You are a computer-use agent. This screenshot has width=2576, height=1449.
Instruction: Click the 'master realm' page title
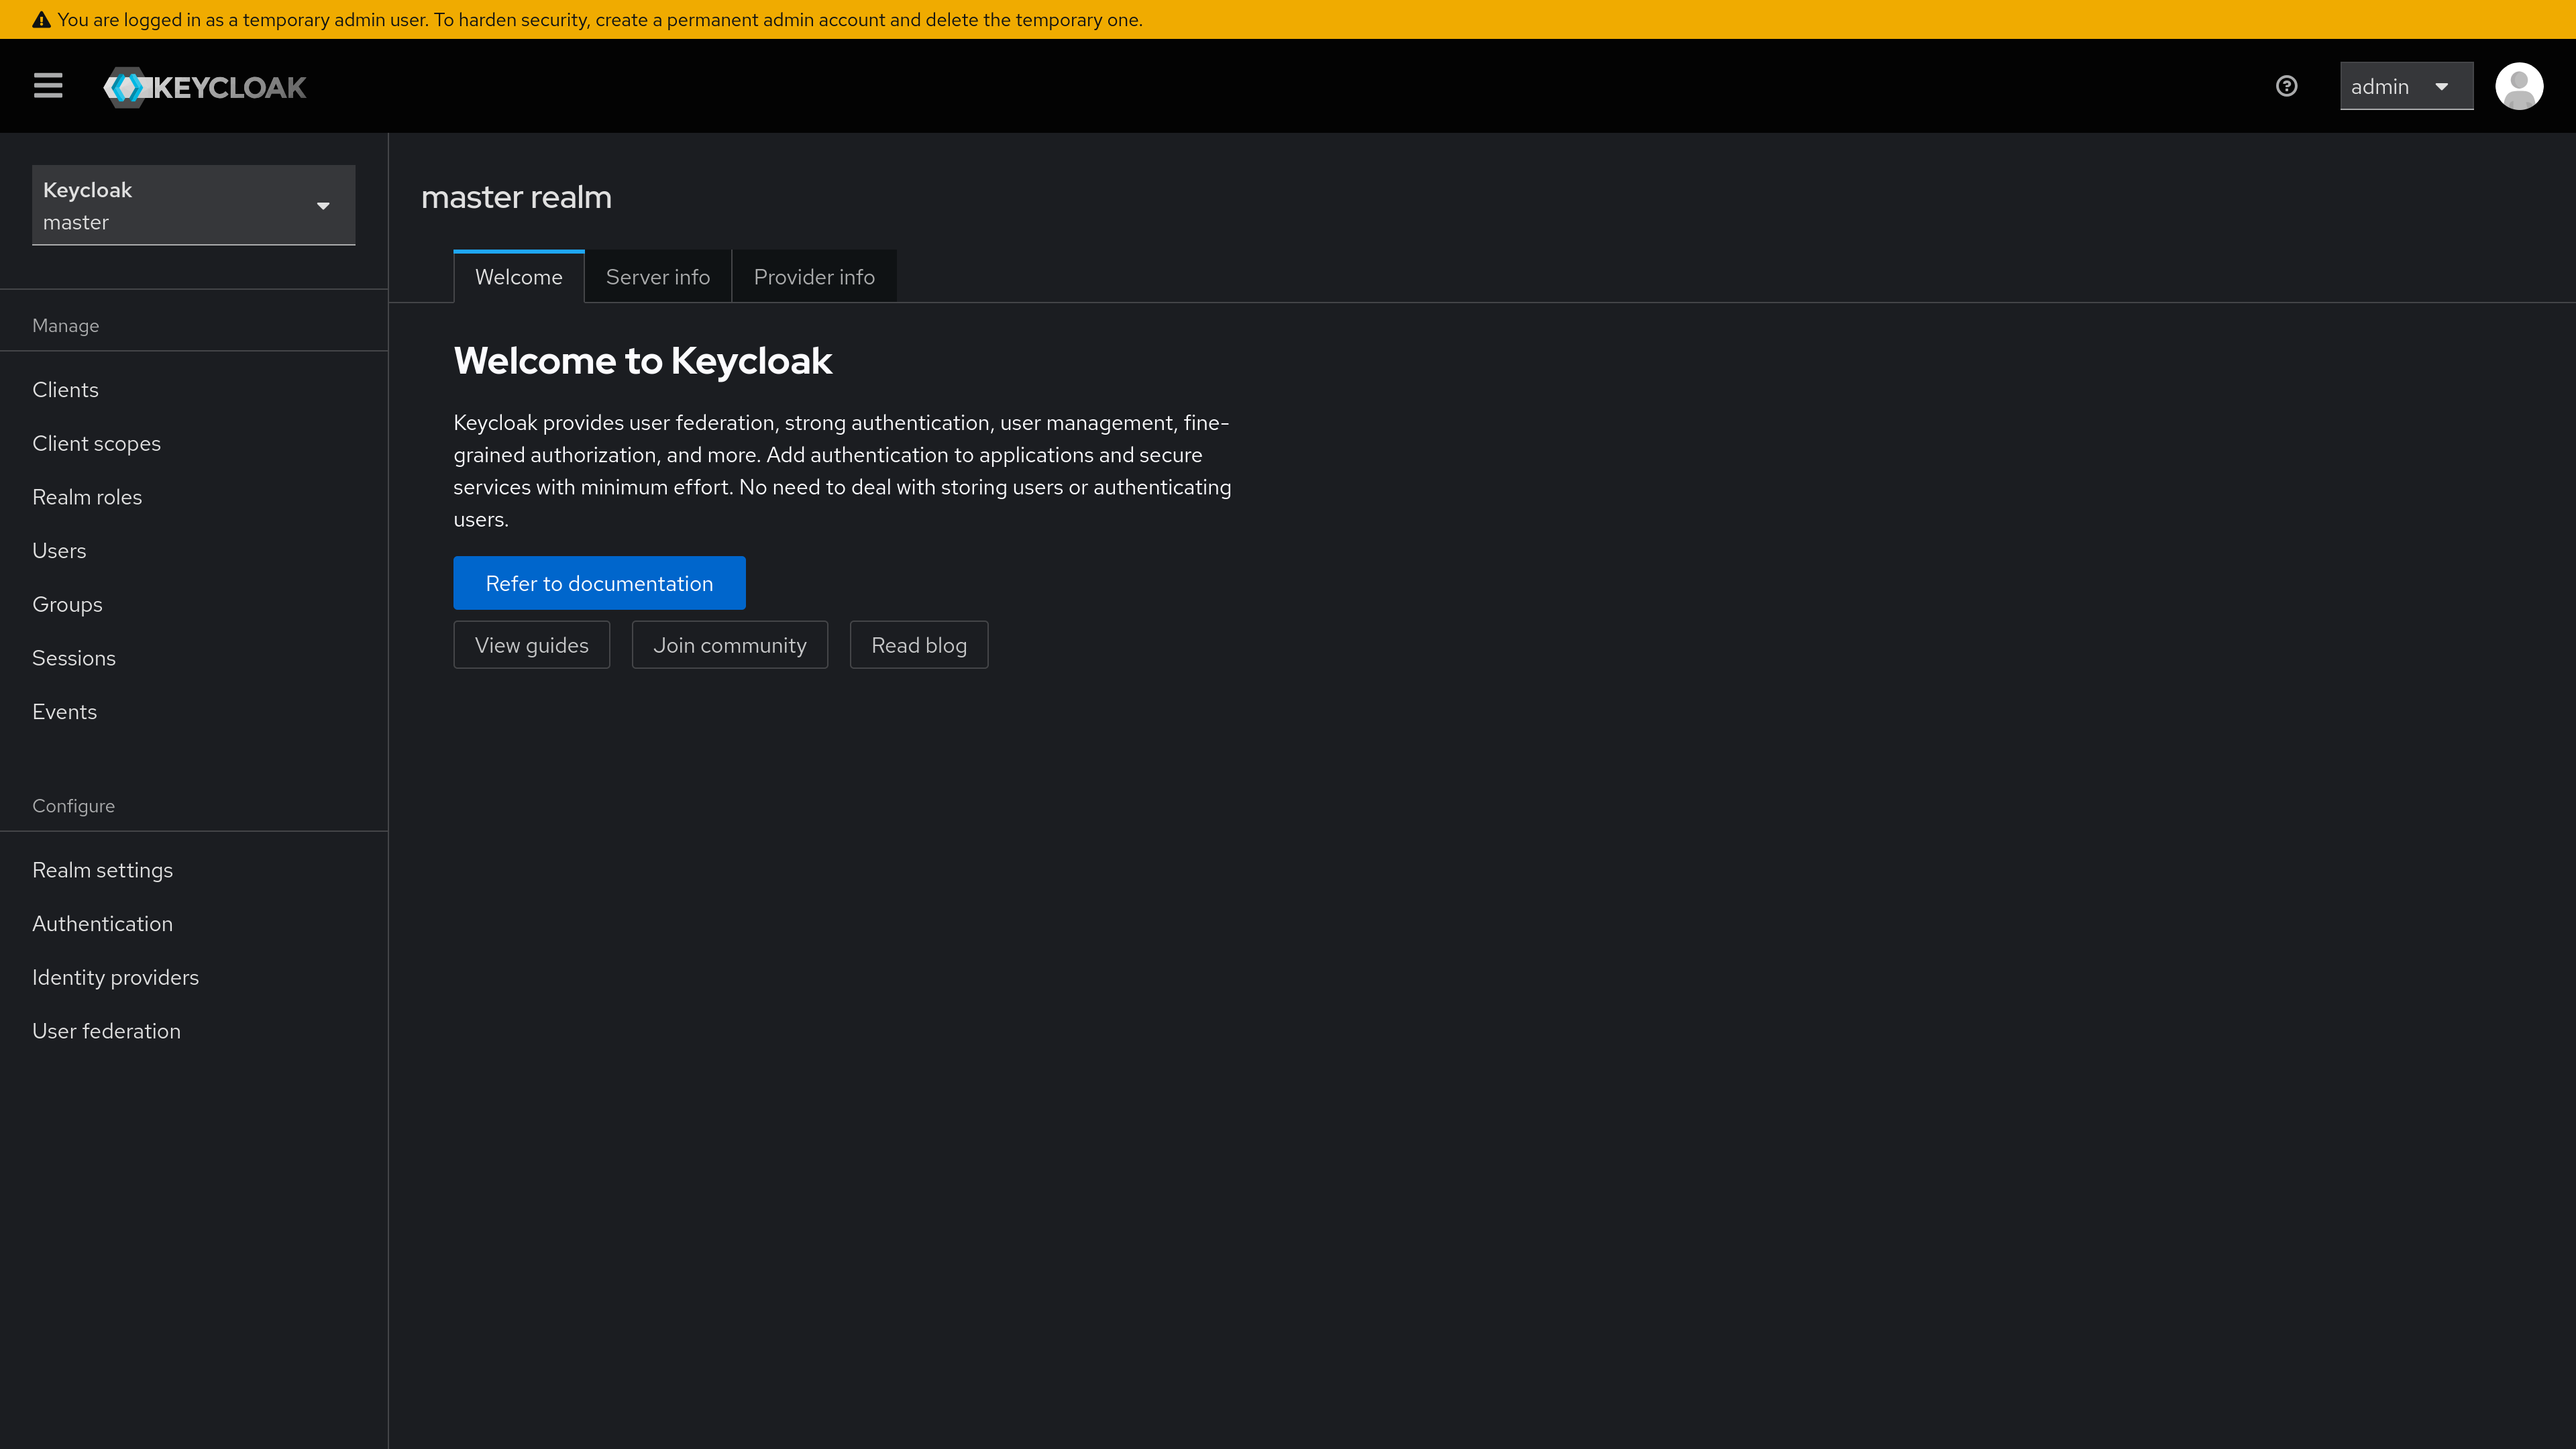point(516,197)
